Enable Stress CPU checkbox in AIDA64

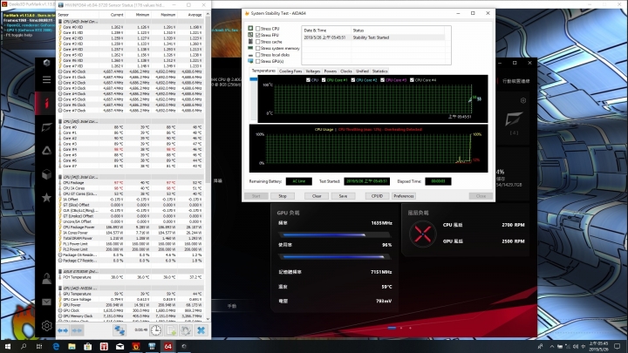click(258, 29)
